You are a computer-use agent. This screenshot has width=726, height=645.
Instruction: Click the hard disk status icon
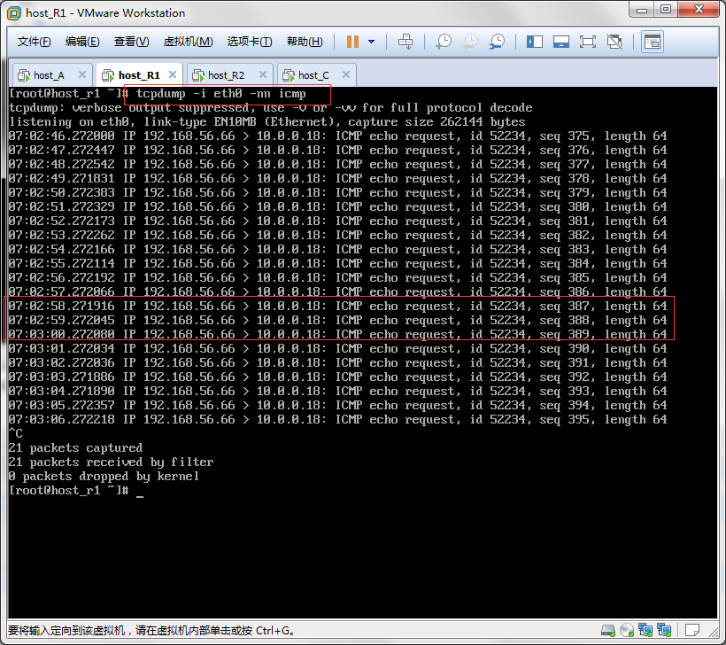click(608, 631)
